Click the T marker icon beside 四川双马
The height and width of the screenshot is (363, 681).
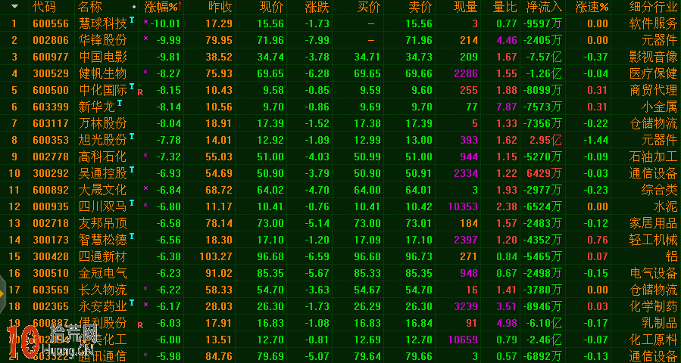coord(132,203)
